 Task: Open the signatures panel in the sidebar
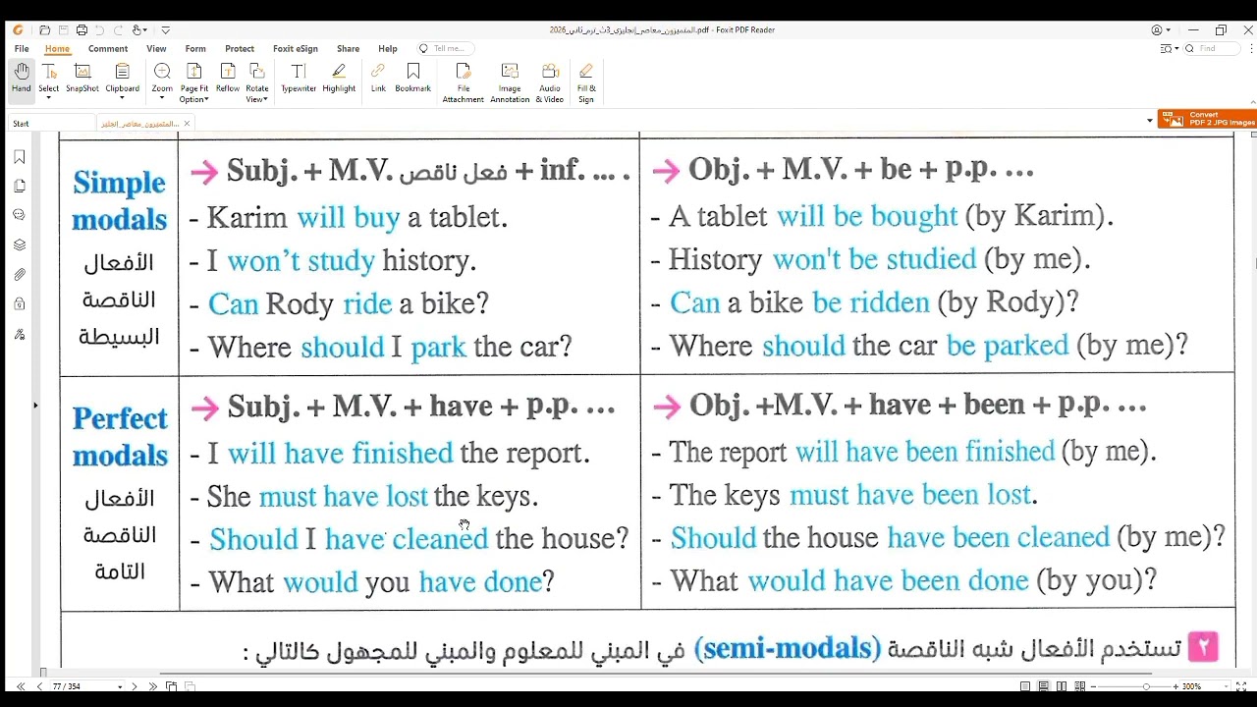(20, 334)
